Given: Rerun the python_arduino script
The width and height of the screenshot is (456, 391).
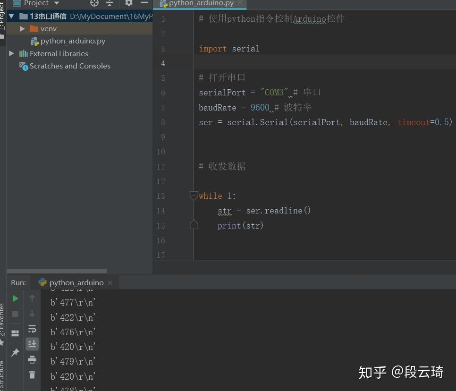Looking at the screenshot, I should pos(15,298).
